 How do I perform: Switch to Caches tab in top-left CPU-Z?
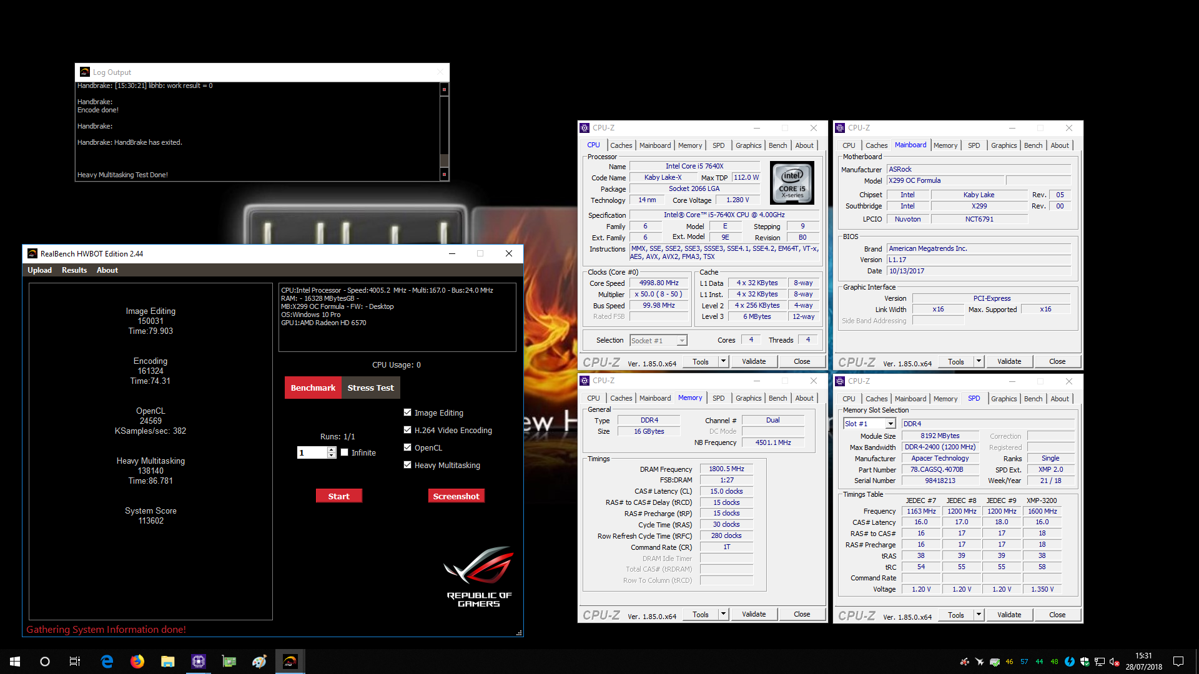[621, 145]
